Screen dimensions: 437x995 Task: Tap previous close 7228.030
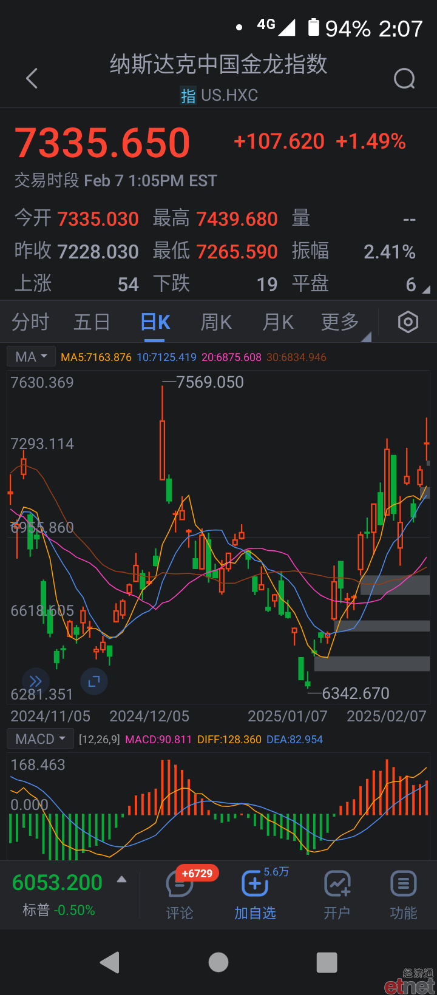98,252
